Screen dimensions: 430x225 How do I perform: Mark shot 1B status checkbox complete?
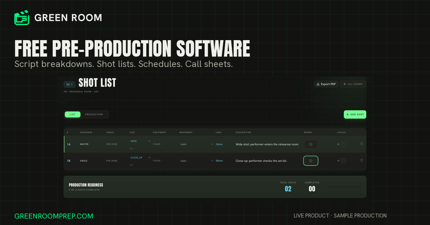pyautogui.click(x=343, y=161)
